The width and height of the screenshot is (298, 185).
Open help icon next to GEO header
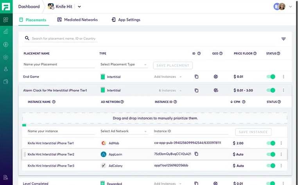[221, 53]
